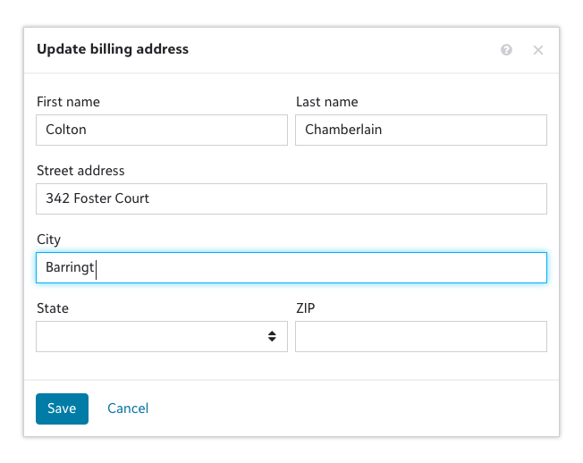Focus the Street address field
This screenshot has height=463, width=583.
tap(291, 198)
